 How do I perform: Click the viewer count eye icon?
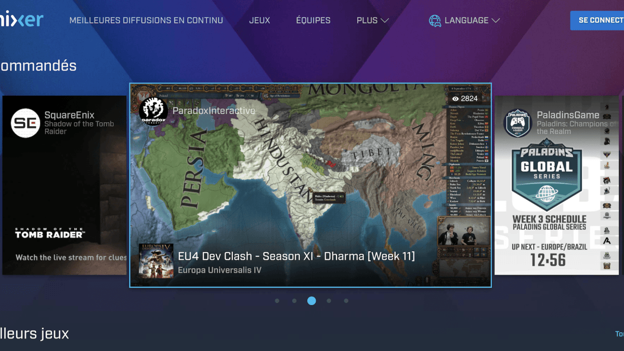click(456, 98)
